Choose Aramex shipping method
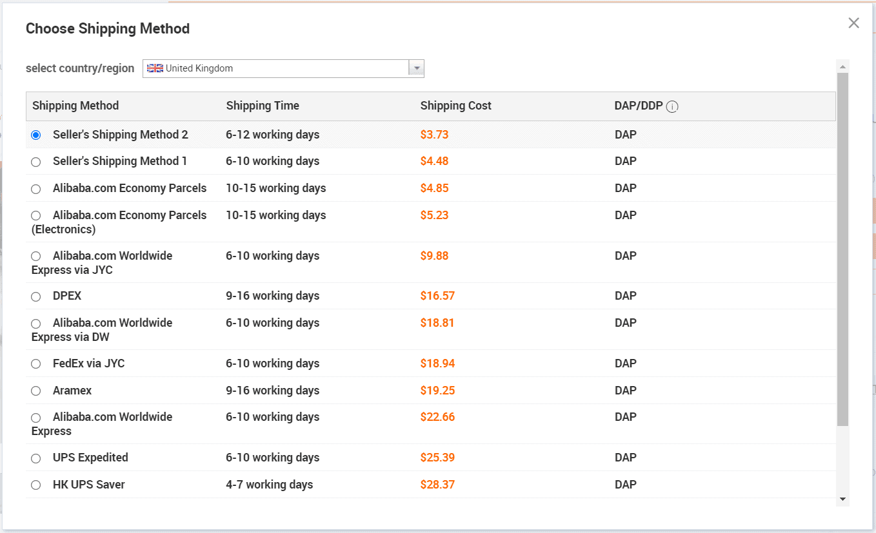The image size is (876, 533). pos(35,391)
